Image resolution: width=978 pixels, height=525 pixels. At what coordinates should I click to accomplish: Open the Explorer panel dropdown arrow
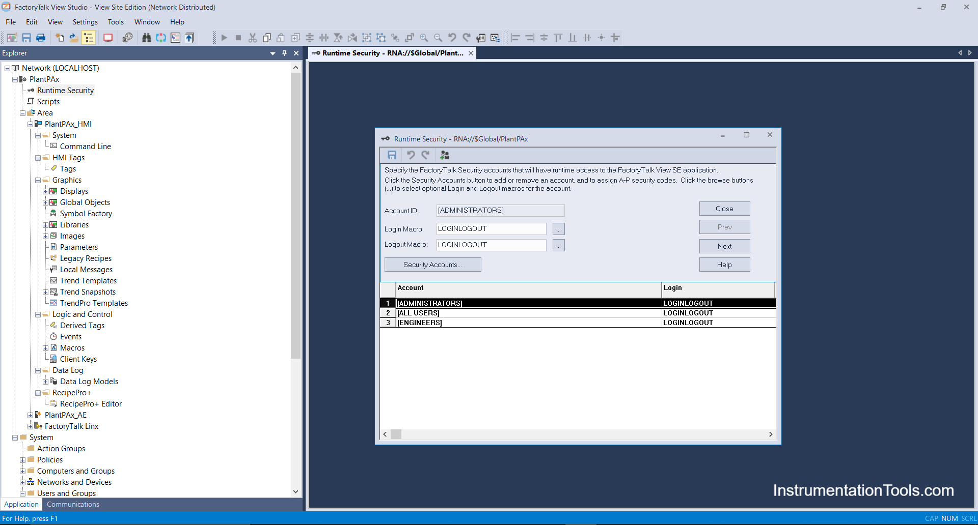[273, 53]
